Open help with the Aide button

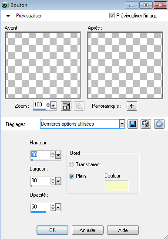click(123, 230)
